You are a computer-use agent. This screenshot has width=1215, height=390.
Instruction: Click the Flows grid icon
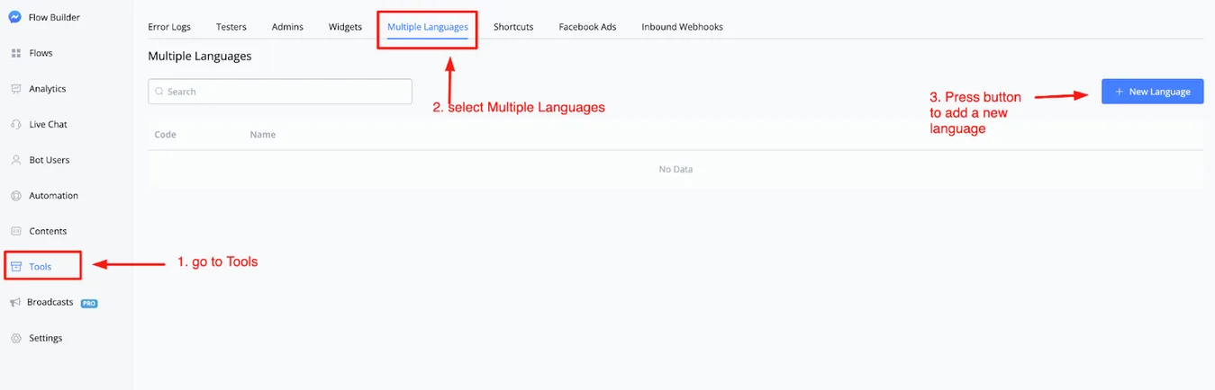coord(15,53)
